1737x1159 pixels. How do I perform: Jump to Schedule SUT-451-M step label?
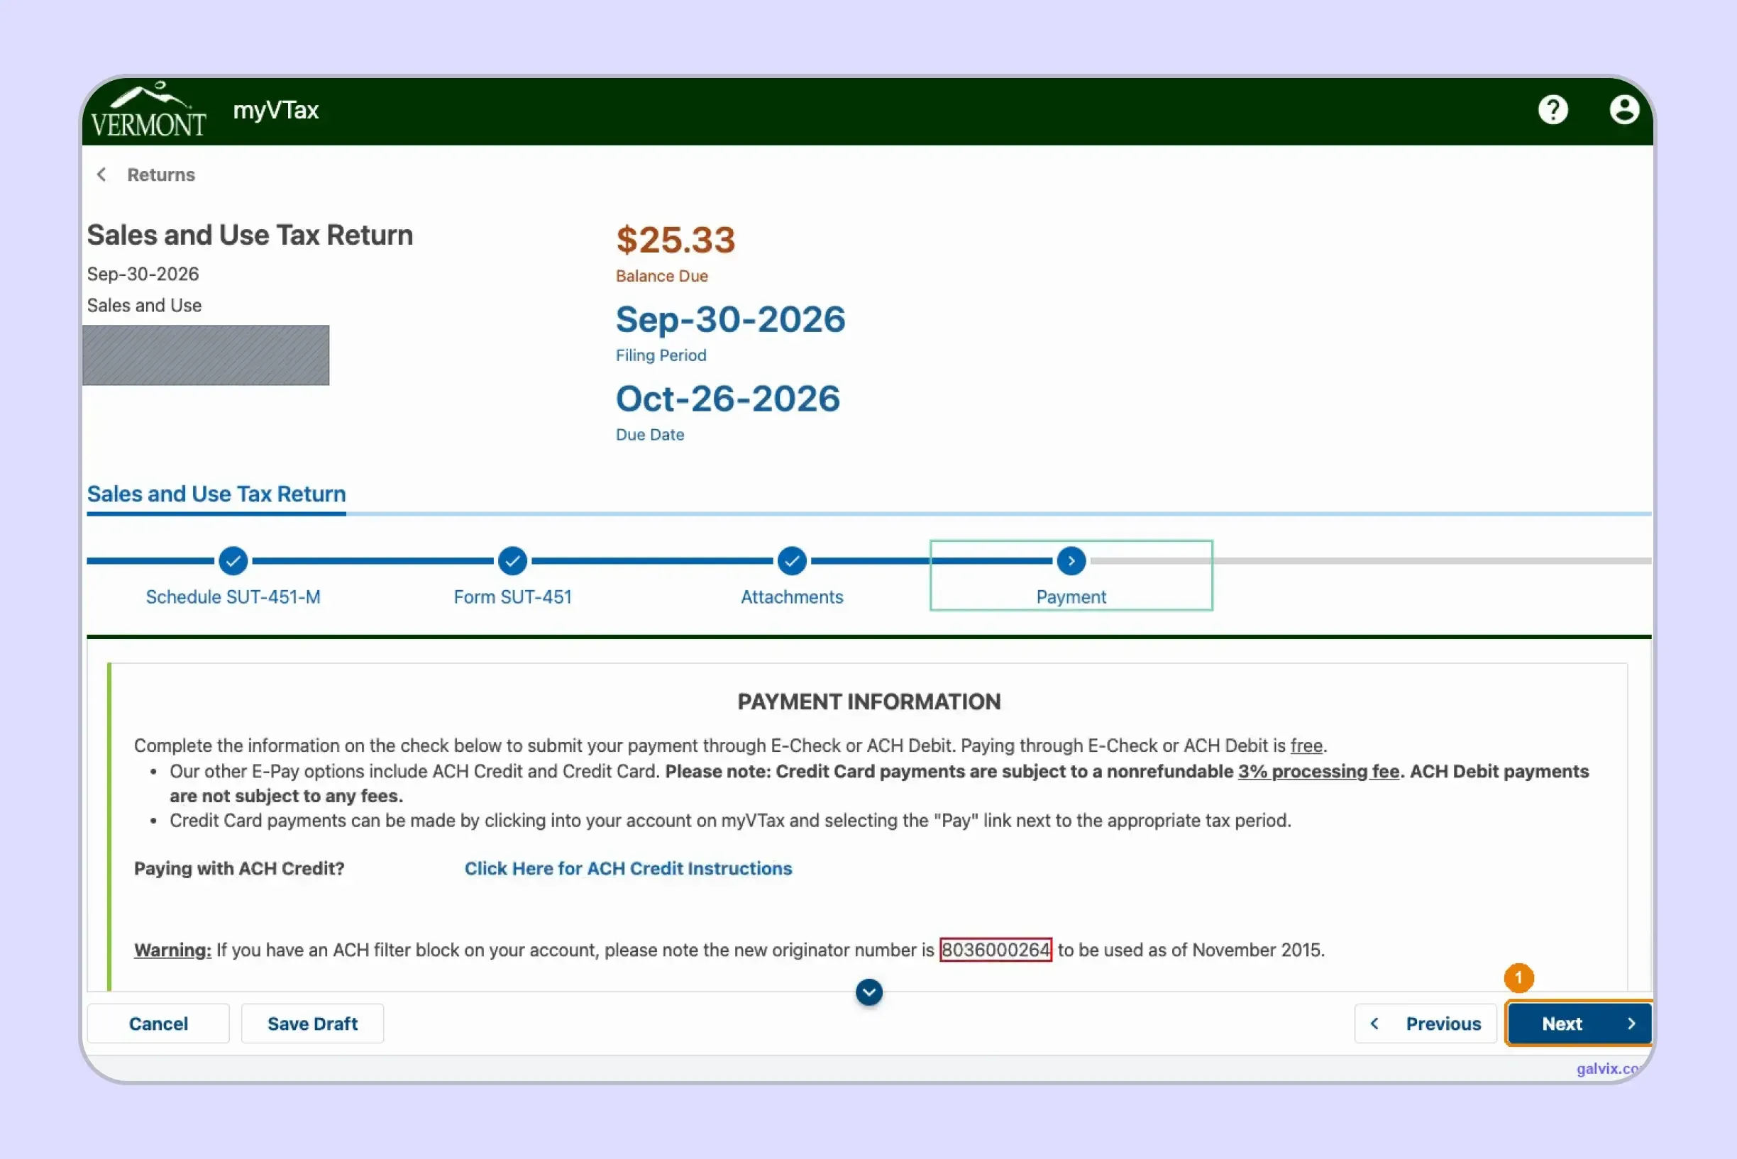tap(233, 597)
